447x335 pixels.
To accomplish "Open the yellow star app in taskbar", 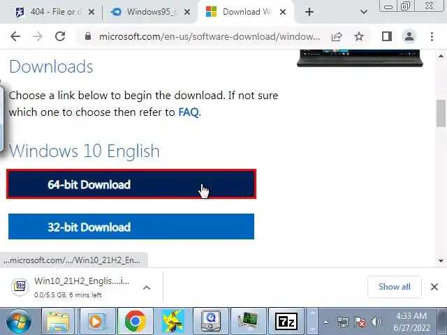I will click(173, 321).
